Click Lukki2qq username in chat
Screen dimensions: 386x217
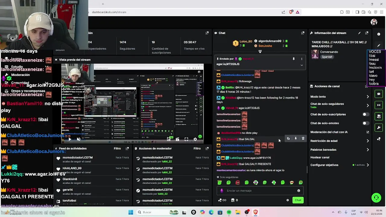pyautogui.click(x=236, y=158)
